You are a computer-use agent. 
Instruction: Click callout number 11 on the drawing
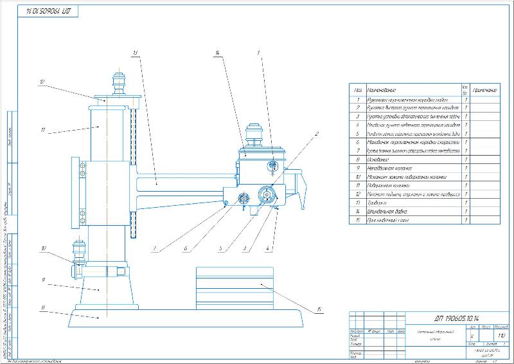click(43, 130)
